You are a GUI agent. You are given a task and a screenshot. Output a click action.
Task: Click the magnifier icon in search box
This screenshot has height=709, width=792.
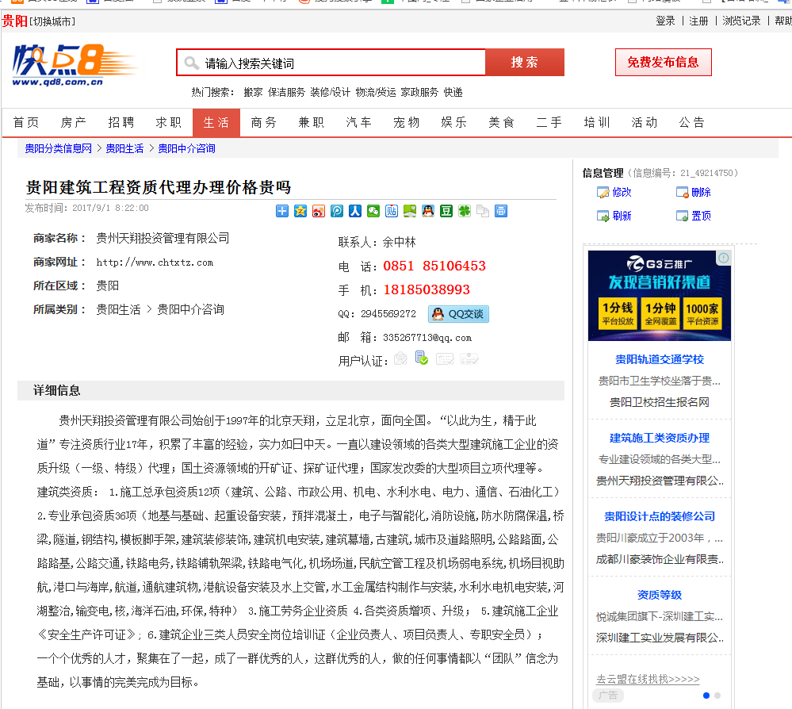pos(191,63)
